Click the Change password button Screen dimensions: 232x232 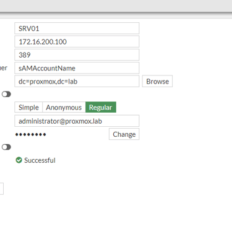coord(124,134)
